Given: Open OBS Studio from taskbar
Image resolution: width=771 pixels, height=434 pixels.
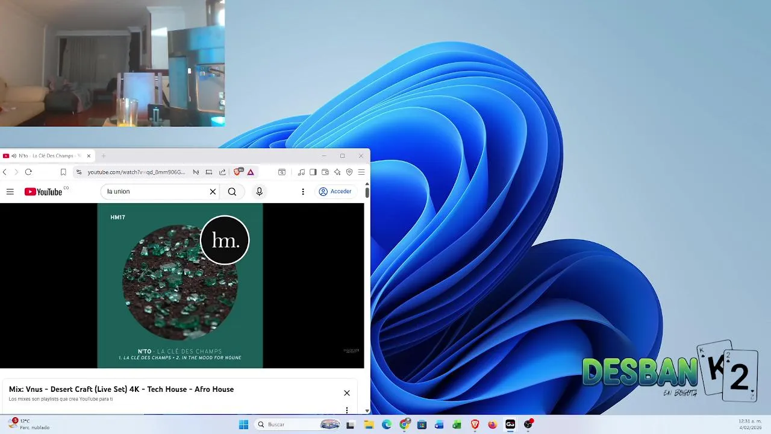Looking at the screenshot, I should coord(528,424).
